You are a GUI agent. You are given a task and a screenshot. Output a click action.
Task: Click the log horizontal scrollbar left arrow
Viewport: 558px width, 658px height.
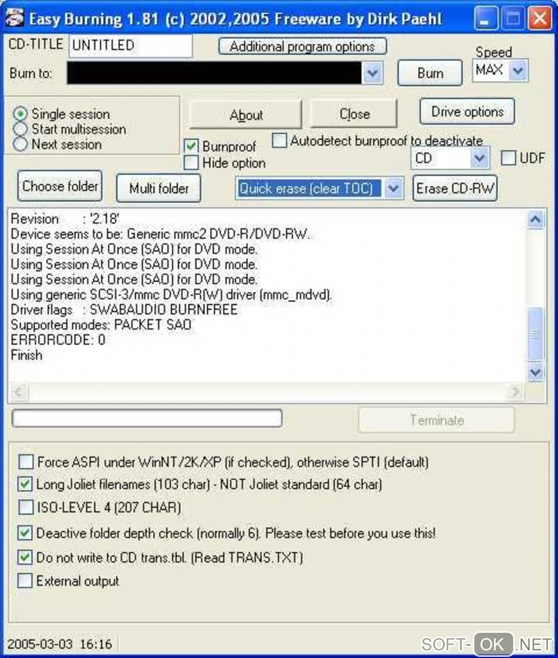point(20,392)
